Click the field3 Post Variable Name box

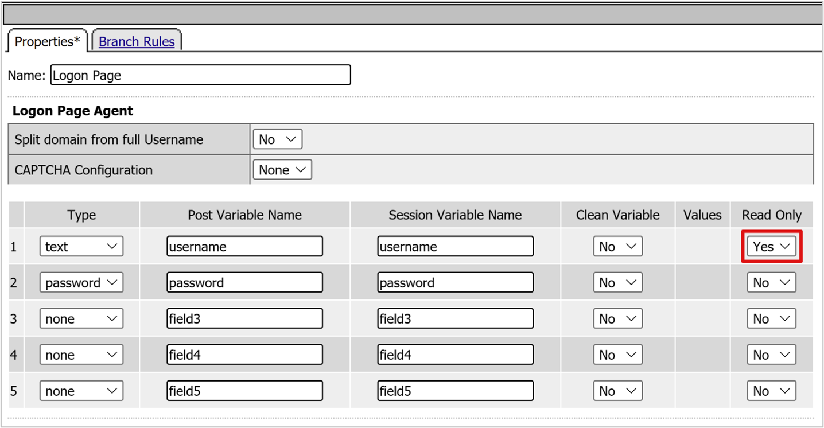(244, 319)
